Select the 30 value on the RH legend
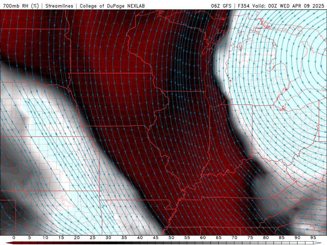The width and height of the screenshot is (327, 245). 108,238
